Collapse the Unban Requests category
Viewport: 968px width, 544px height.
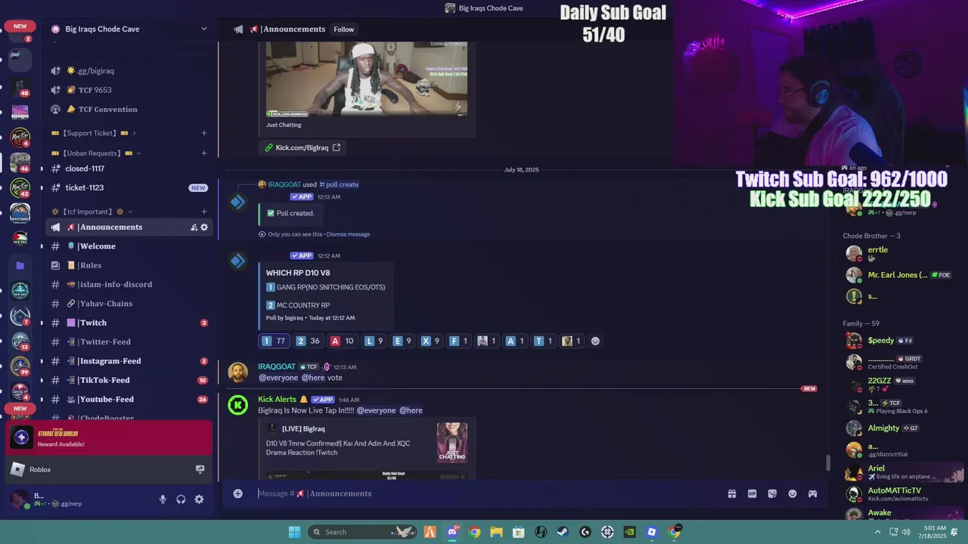pos(138,153)
